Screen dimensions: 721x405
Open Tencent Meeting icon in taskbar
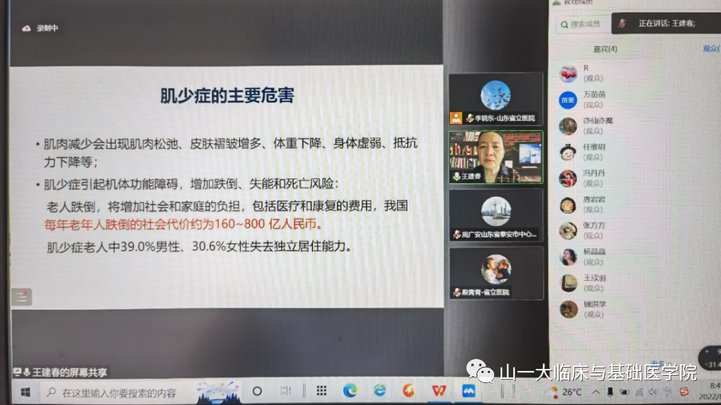(469, 390)
